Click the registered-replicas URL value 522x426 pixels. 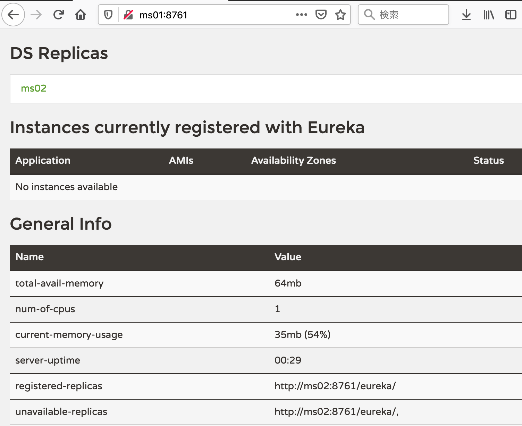coord(335,386)
